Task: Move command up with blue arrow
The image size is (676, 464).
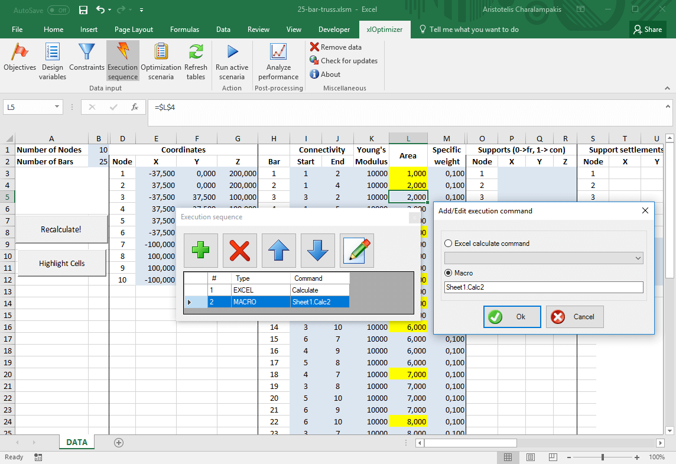Action: tap(278, 251)
